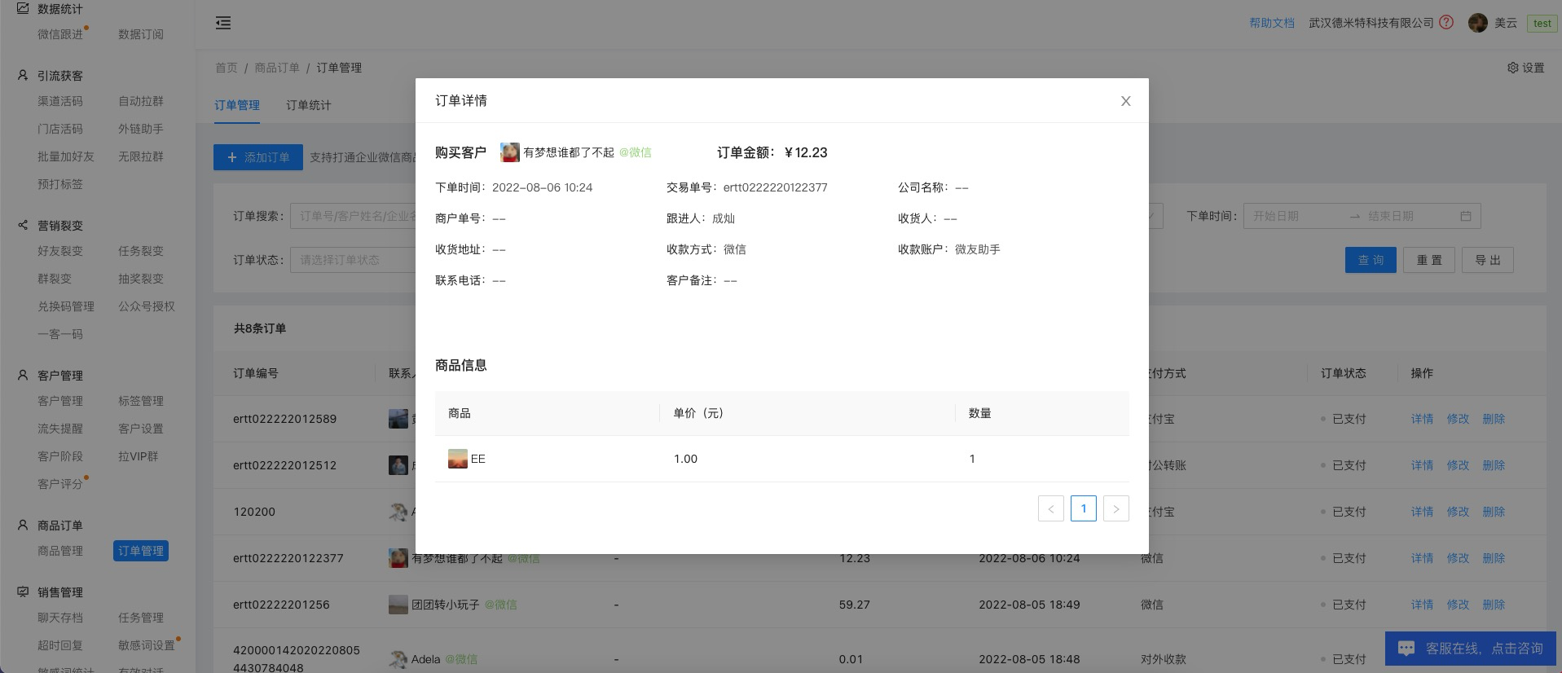Open 任务裂变 in the sidebar
Viewport: 1562px width, 673px height.
click(141, 251)
